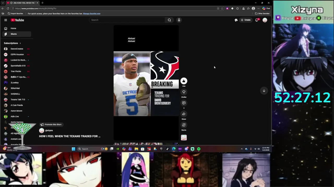Click the sparkle icon left of Create
The width and height of the screenshot is (334, 187).
click(236, 20)
